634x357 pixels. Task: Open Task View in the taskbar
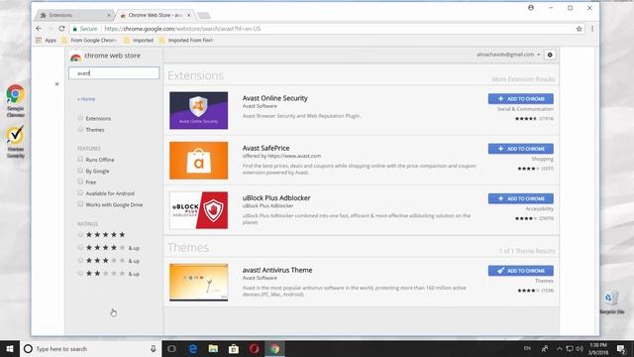pos(171,348)
